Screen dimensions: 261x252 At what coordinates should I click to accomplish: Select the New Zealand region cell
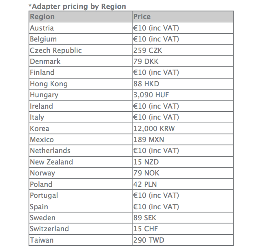(x=51, y=162)
